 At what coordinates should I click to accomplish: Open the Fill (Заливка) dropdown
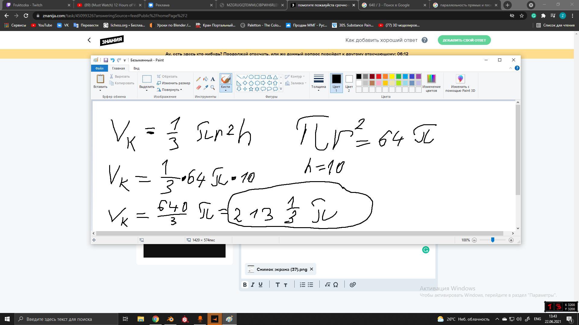pyautogui.click(x=296, y=83)
